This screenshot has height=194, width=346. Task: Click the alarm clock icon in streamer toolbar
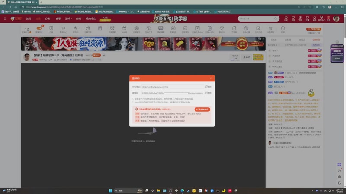point(112,29)
